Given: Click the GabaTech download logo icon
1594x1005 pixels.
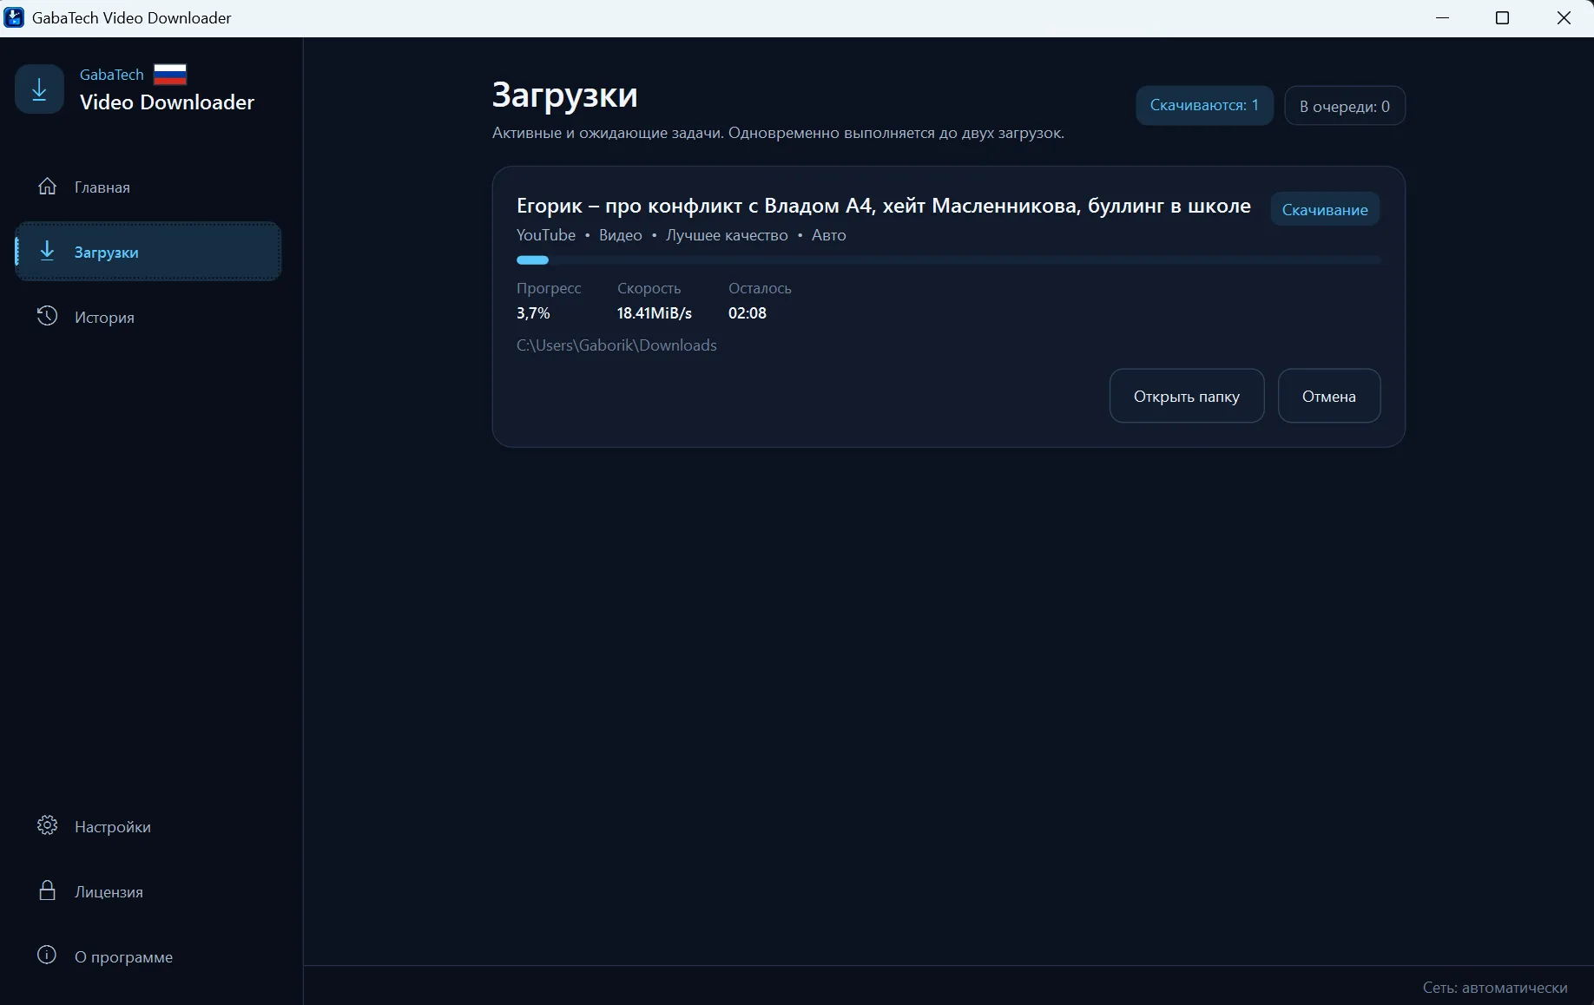Looking at the screenshot, I should pyautogui.click(x=39, y=89).
